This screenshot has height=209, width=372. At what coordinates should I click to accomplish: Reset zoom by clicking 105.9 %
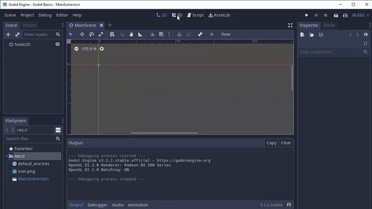pyautogui.click(x=89, y=49)
